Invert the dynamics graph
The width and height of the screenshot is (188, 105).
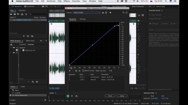click(x=76, y=71)
